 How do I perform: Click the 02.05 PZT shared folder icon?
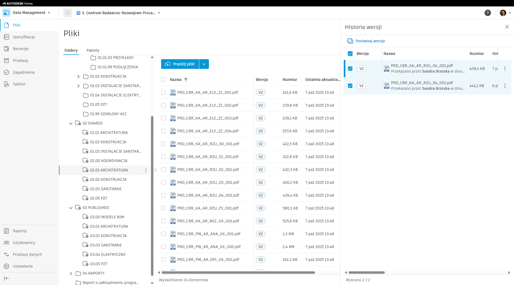pyautogui.click(x=86, y=198)
